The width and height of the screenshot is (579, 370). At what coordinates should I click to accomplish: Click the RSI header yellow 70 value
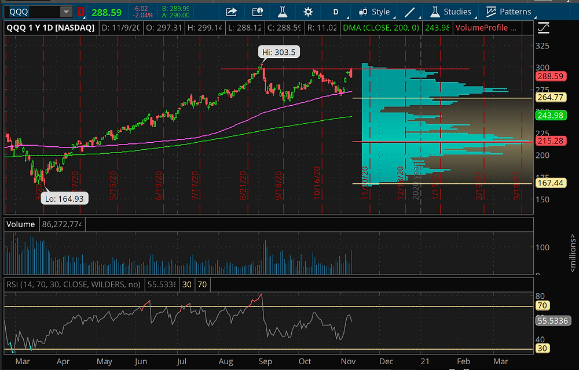click(x=202, y=284)
